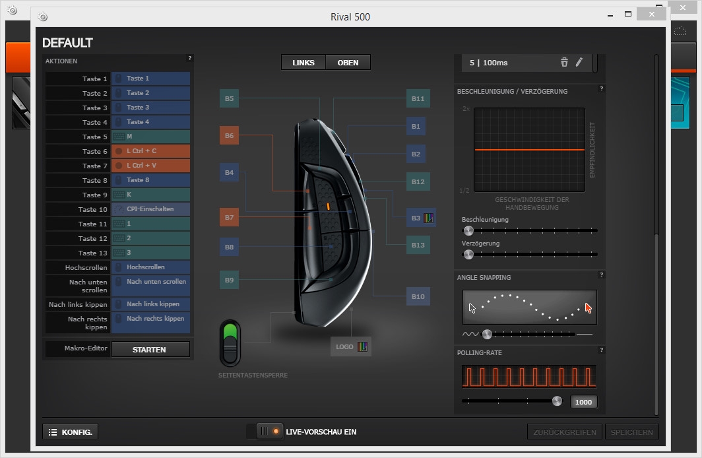This screenshot has height=458, width=702.
Task: Open help for Polling-Rate
Action: (601, 350)
